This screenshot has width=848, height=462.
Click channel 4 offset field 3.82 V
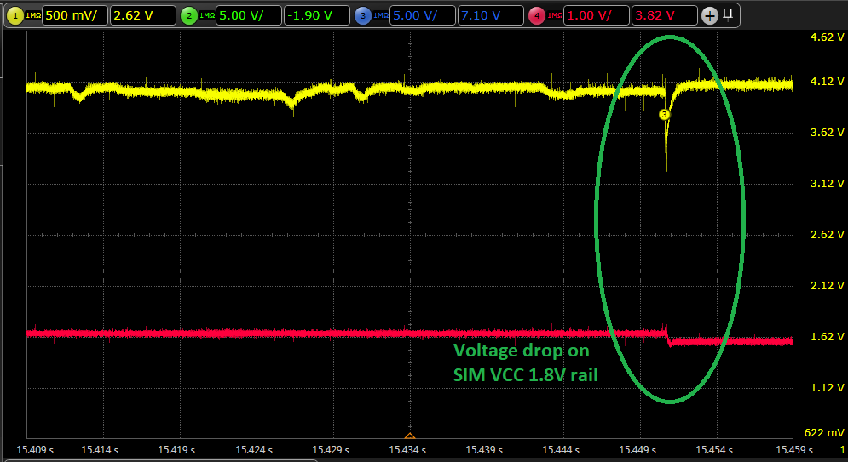665,15
